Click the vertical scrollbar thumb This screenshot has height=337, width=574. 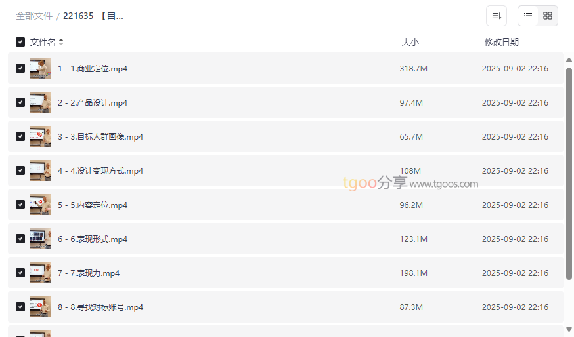(569, 170)
